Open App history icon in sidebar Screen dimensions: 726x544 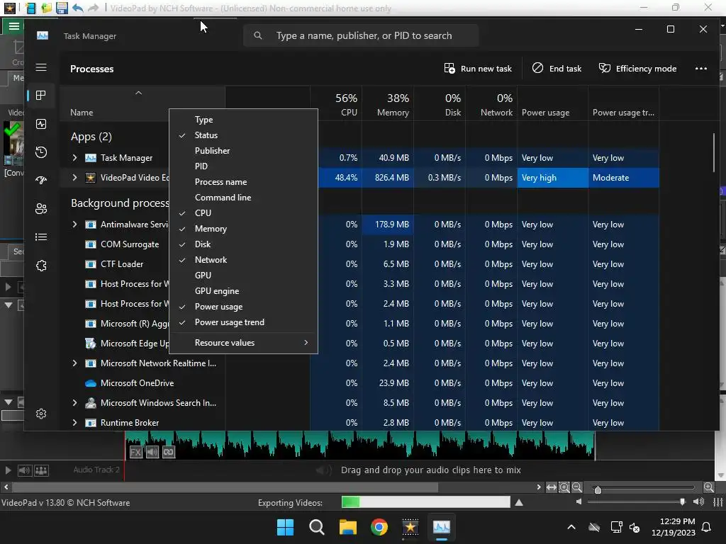[x=41, y=152]
